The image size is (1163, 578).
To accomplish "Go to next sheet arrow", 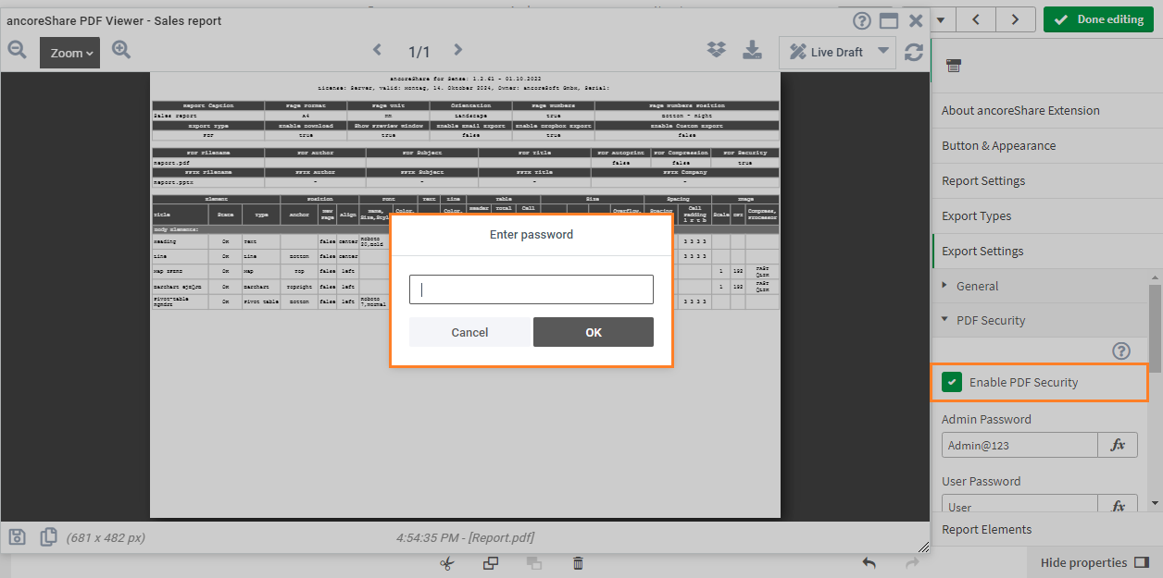I will (1016, 19).
